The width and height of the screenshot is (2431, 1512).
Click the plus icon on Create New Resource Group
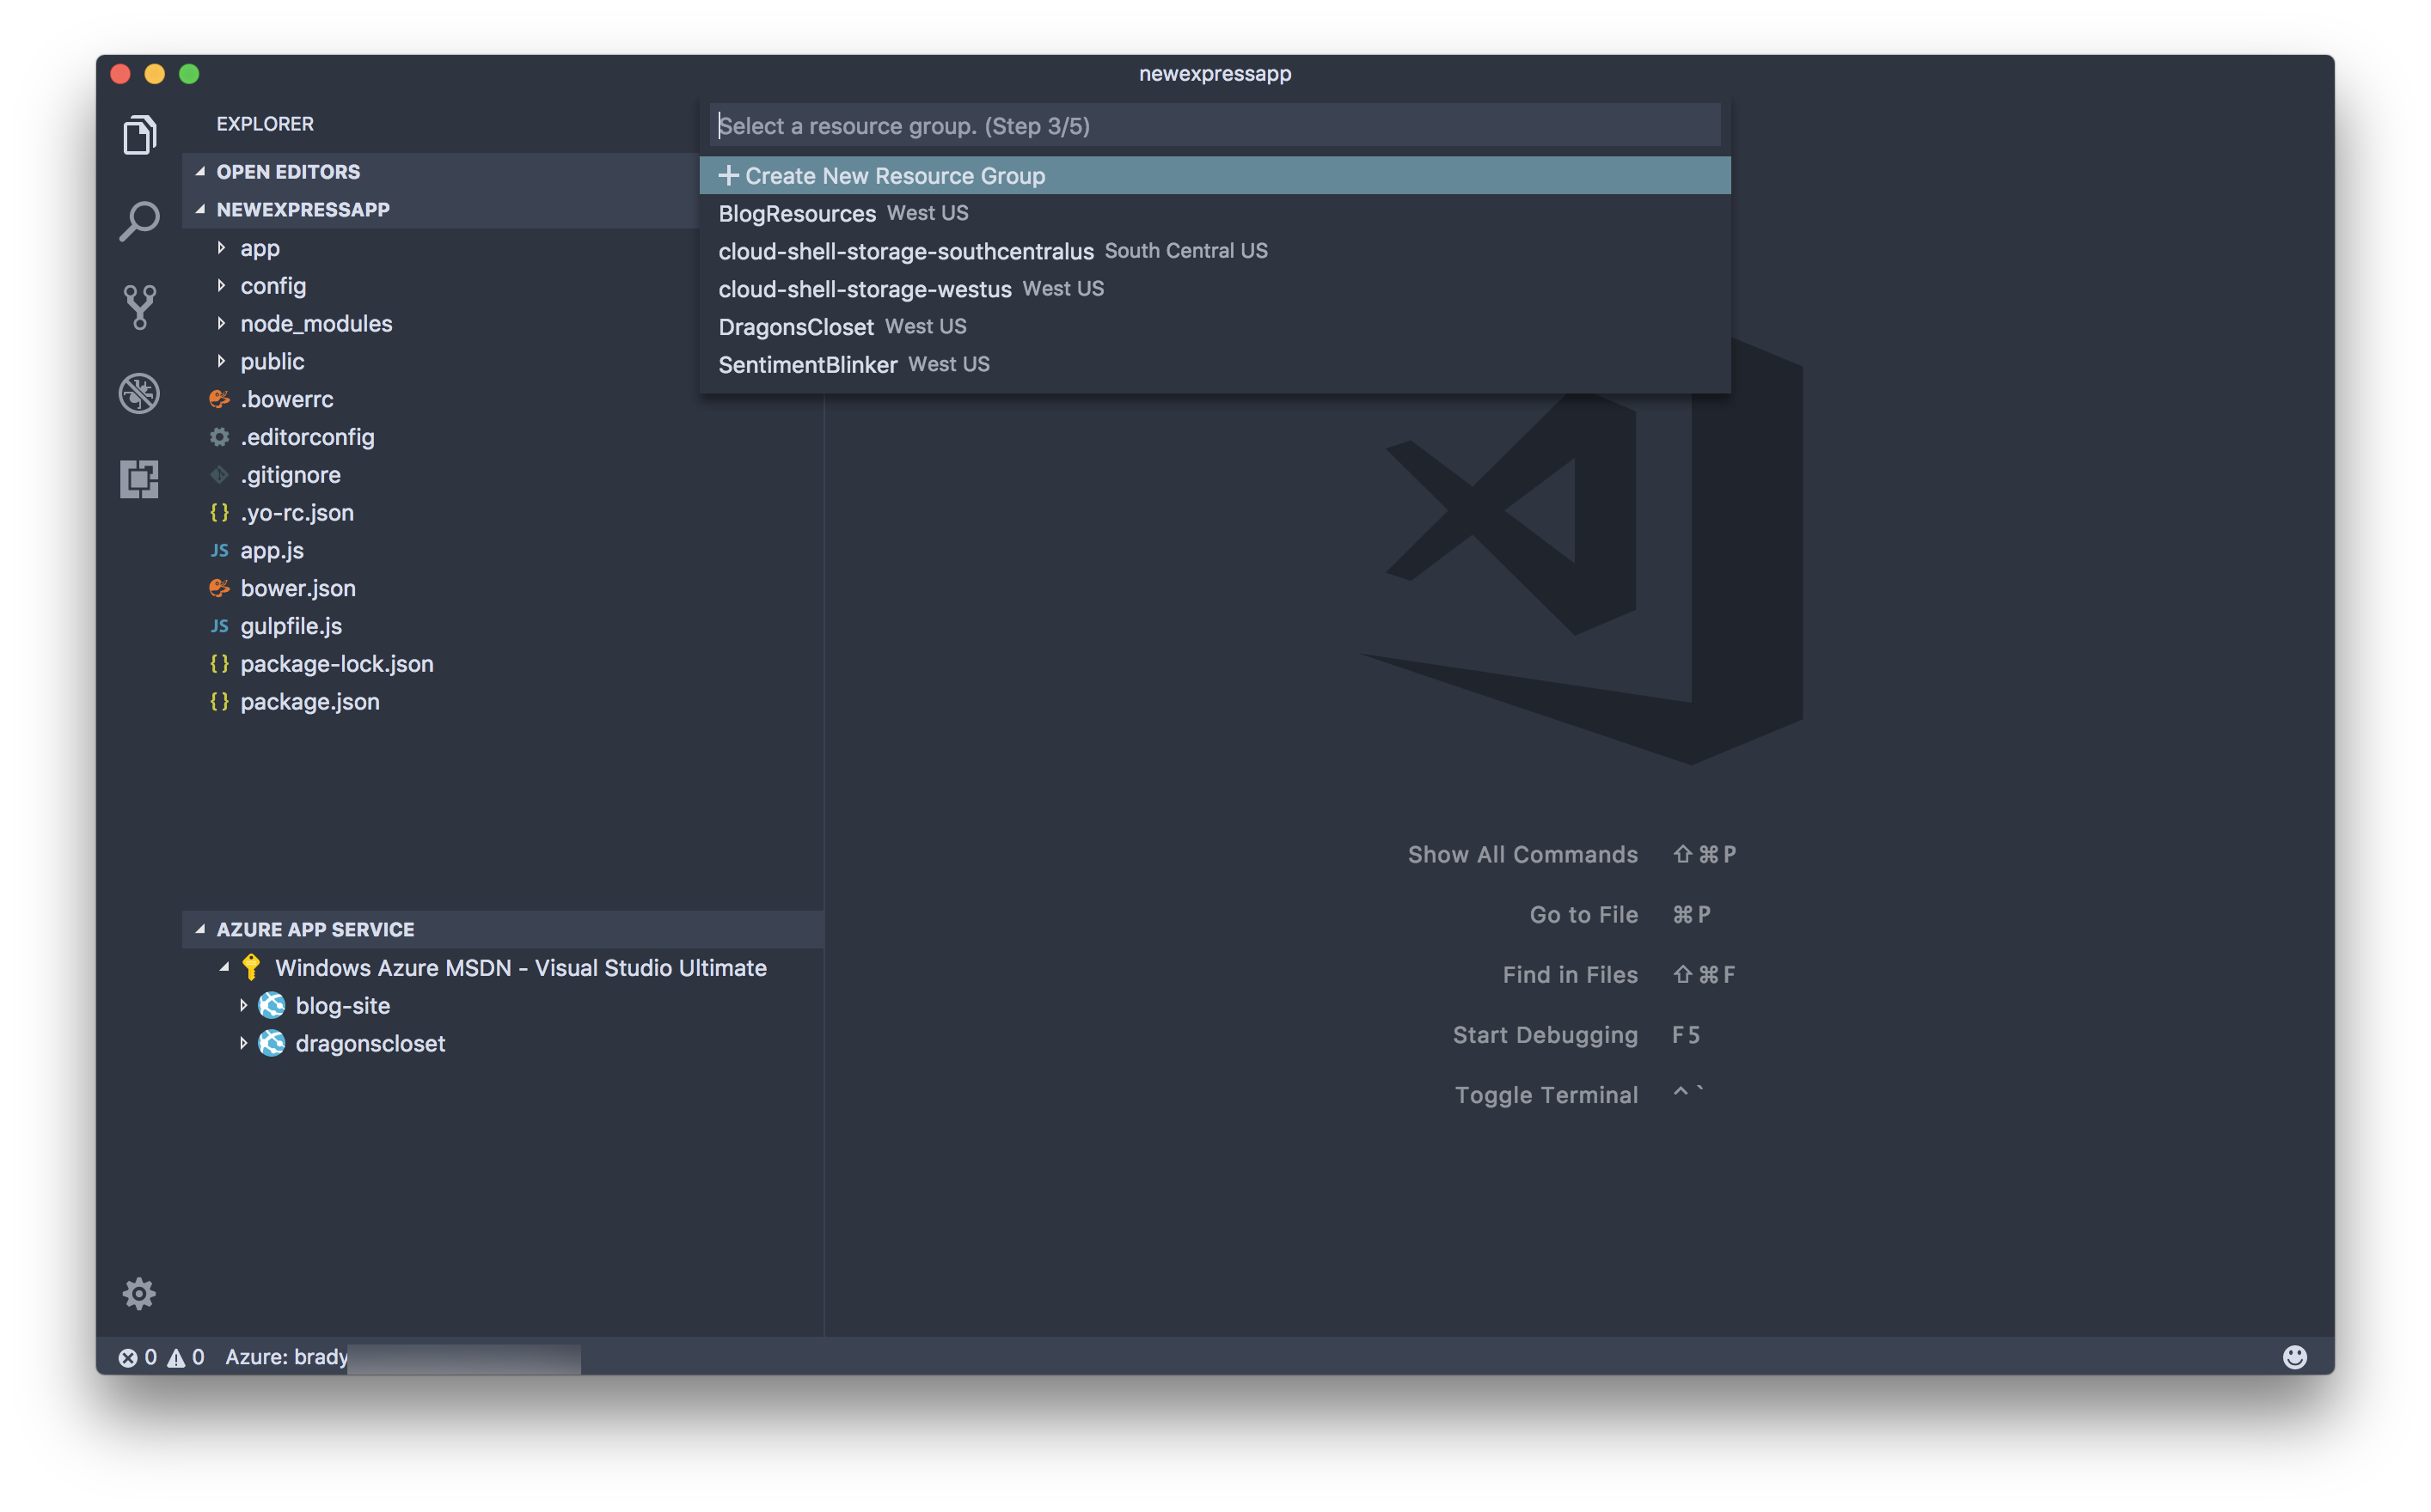[x=728, y=175]
